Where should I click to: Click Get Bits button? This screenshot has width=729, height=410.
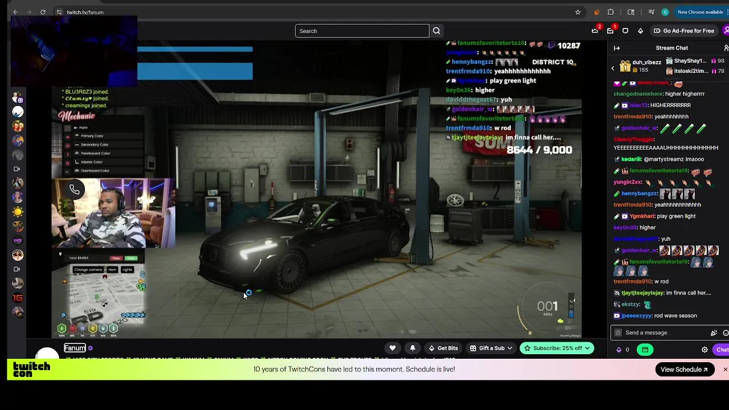click(x=443, y=348)
